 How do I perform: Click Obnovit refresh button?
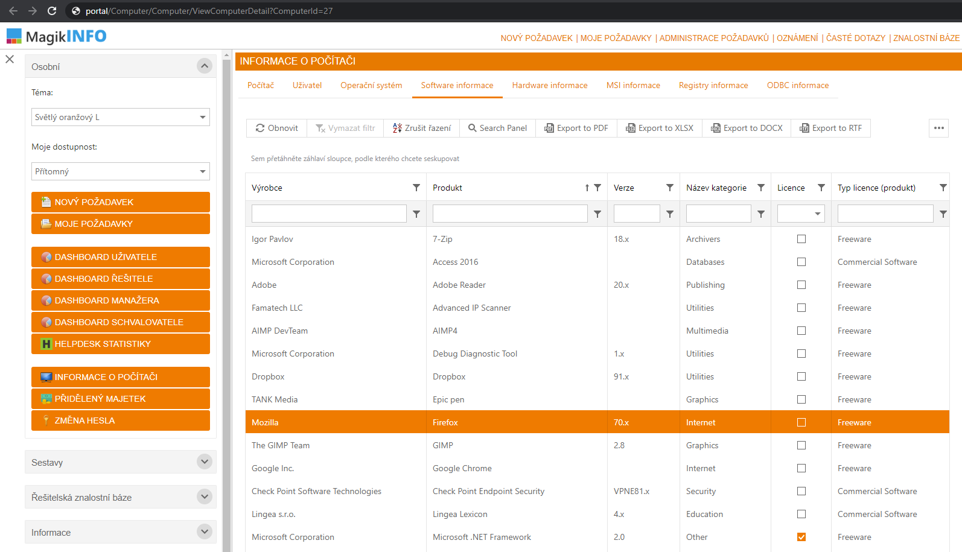(276, 128)
